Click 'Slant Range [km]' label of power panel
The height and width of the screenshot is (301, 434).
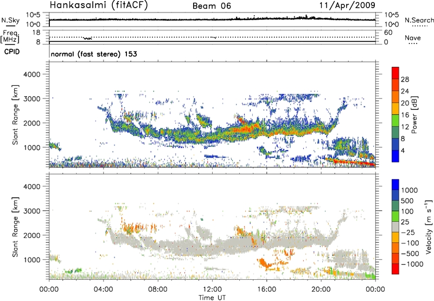(x=16, y=115)
